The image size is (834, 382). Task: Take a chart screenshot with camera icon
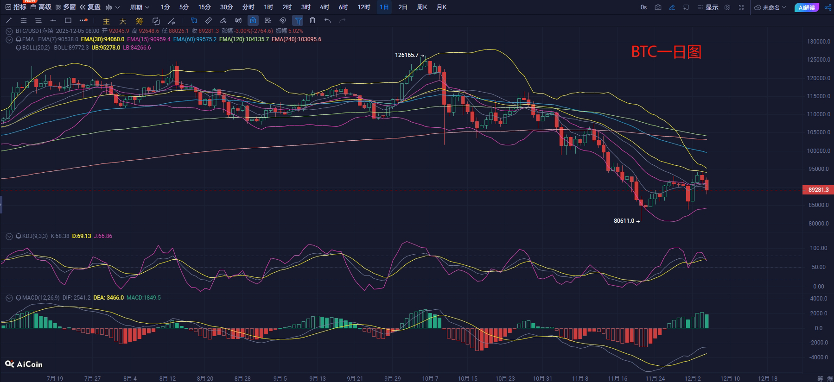pos(658,7)
